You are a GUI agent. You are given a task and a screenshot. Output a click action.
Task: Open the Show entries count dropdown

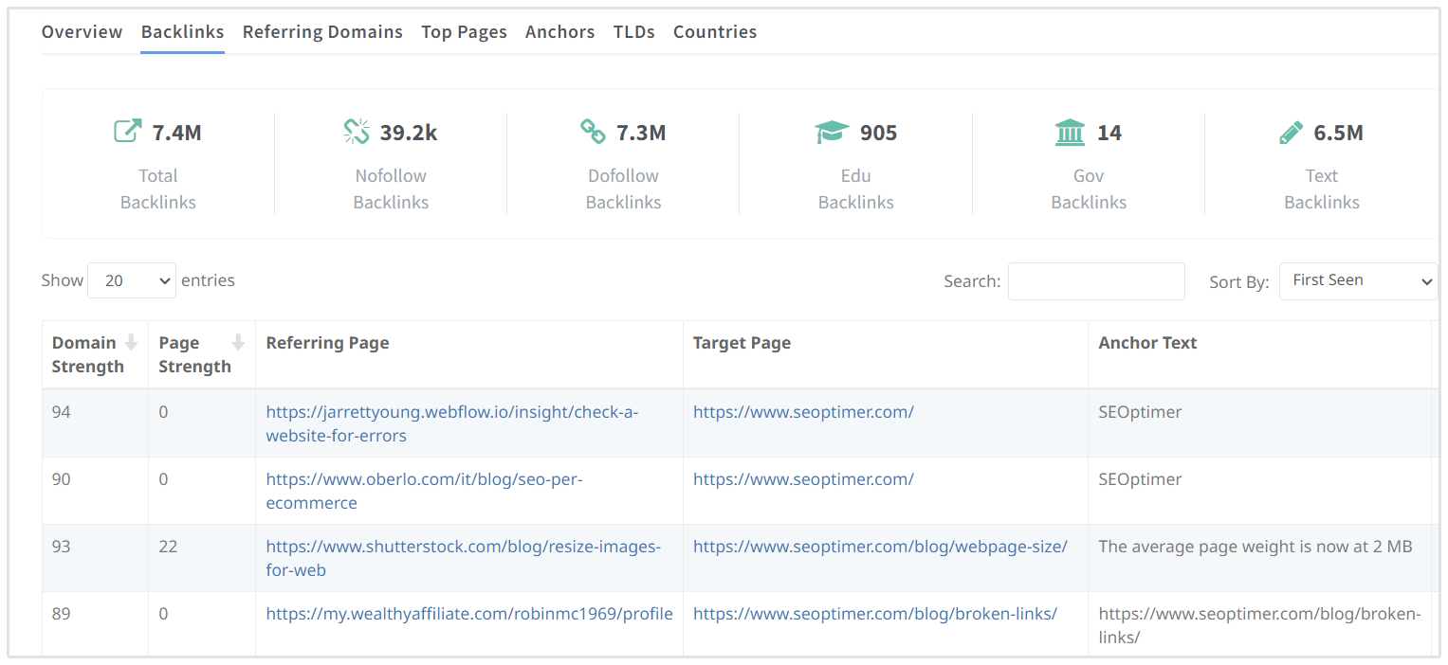(132, 280)
